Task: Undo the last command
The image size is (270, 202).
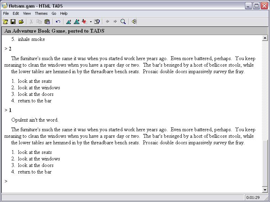Action: pos(58,22)
